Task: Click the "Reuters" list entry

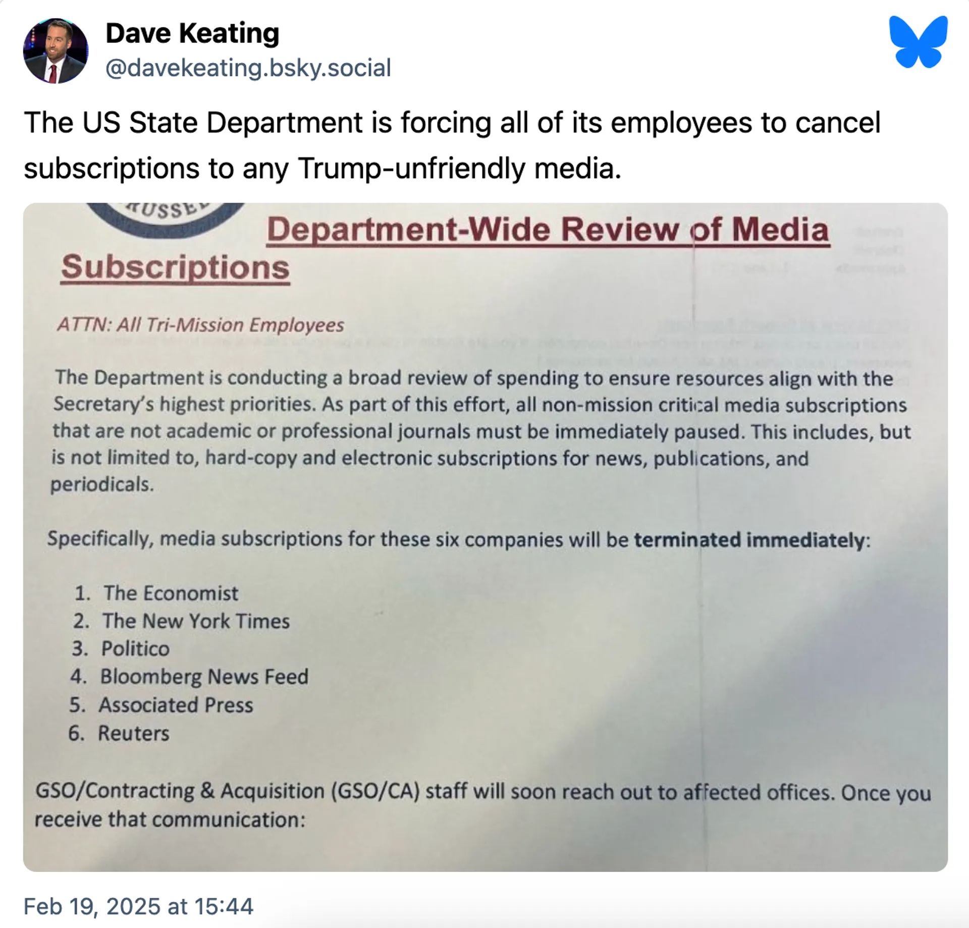Action: click(133, 733)
